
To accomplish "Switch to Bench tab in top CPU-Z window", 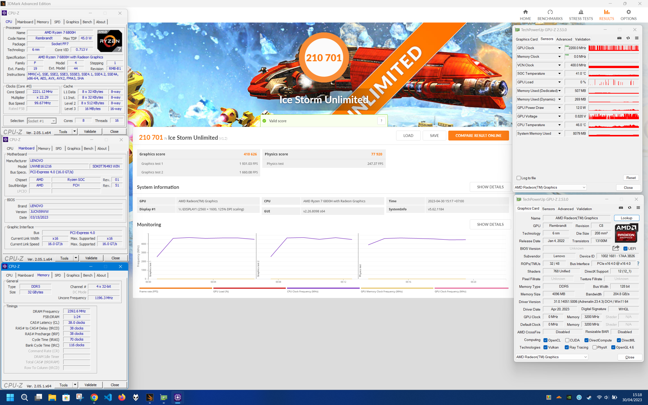I will tap(87, 22).
